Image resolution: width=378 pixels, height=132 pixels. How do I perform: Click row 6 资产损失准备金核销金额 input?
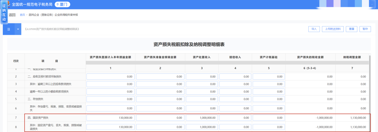pos(160,108)
